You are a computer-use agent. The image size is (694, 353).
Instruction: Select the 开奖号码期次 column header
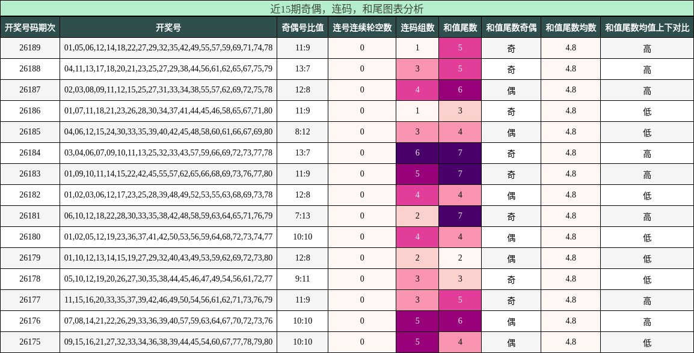tap(30, 28)
